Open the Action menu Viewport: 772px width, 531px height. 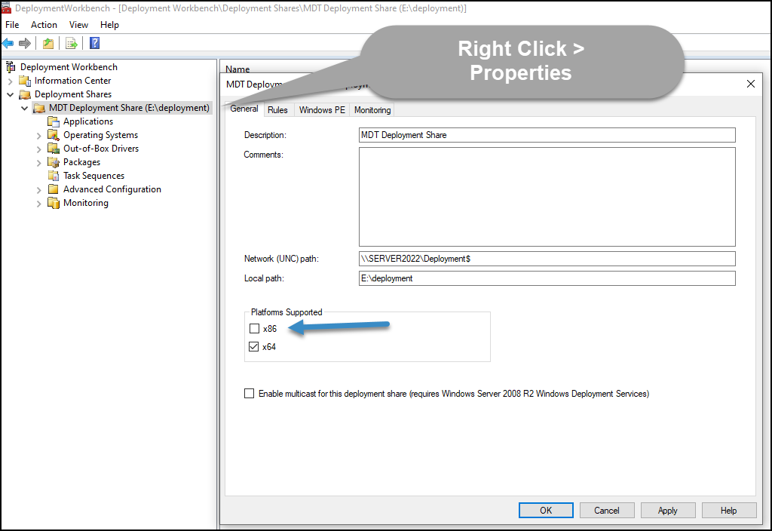(44, 25)
